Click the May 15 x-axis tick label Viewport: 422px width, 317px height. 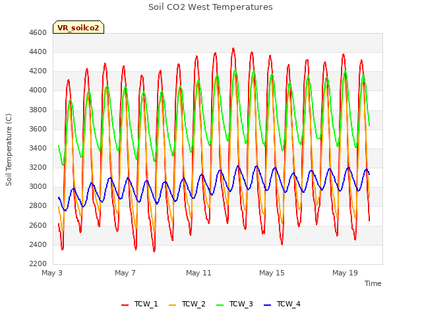click(272, 273)
